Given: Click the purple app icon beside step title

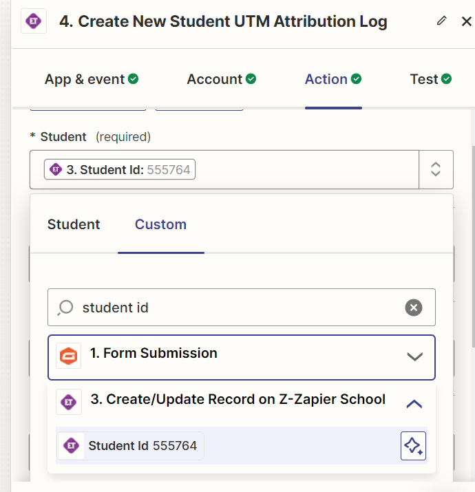Looking at the screenshot, I should tap(34, 21).
